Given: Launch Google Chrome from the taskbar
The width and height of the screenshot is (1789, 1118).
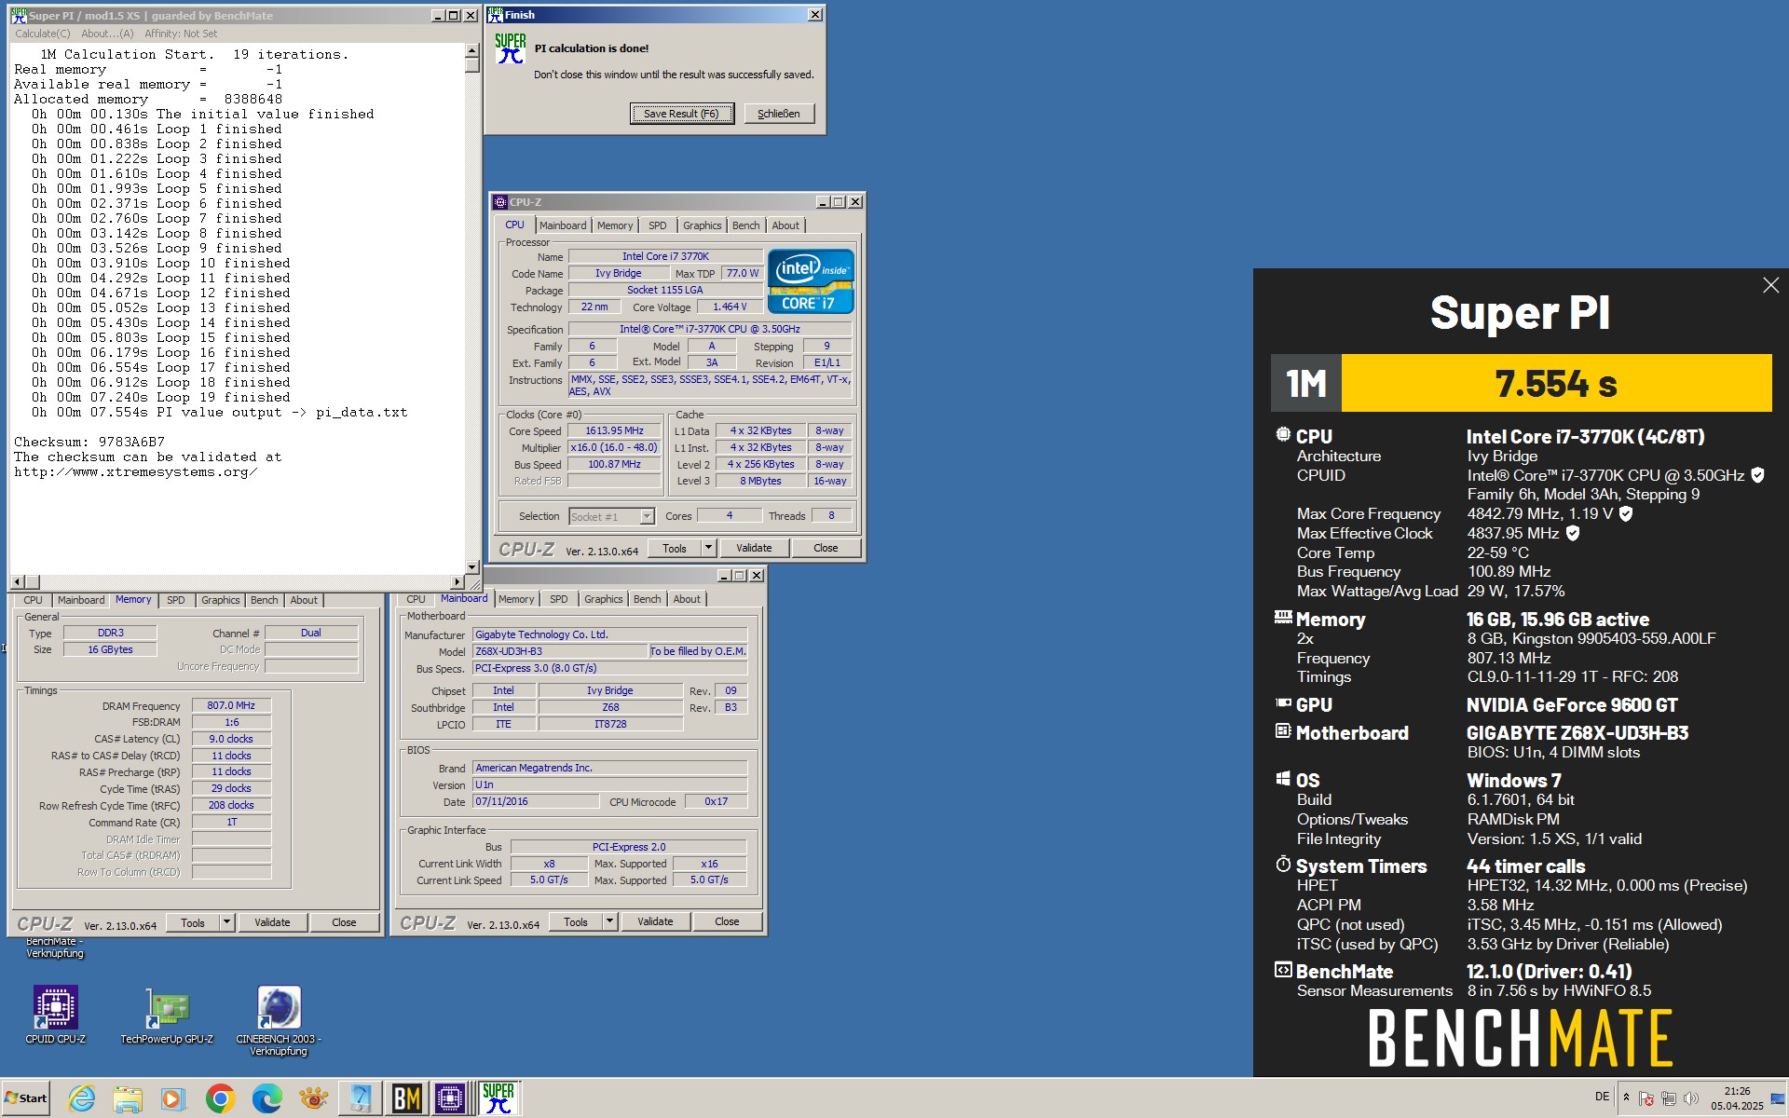Looking at the screenshot, I should (220, 1099).
